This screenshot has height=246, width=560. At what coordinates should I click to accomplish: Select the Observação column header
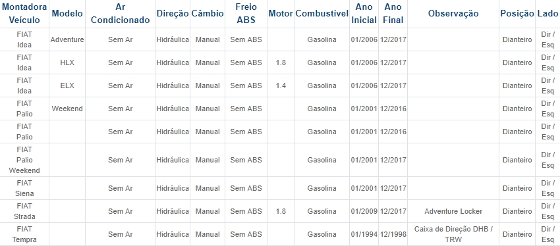[453, 14]
